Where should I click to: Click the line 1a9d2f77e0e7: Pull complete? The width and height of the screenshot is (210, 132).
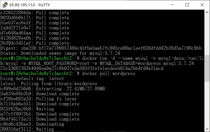(35, 28)
